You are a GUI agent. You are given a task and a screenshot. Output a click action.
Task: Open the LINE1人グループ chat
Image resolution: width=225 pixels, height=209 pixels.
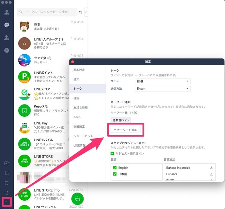[x=51, y=43]
